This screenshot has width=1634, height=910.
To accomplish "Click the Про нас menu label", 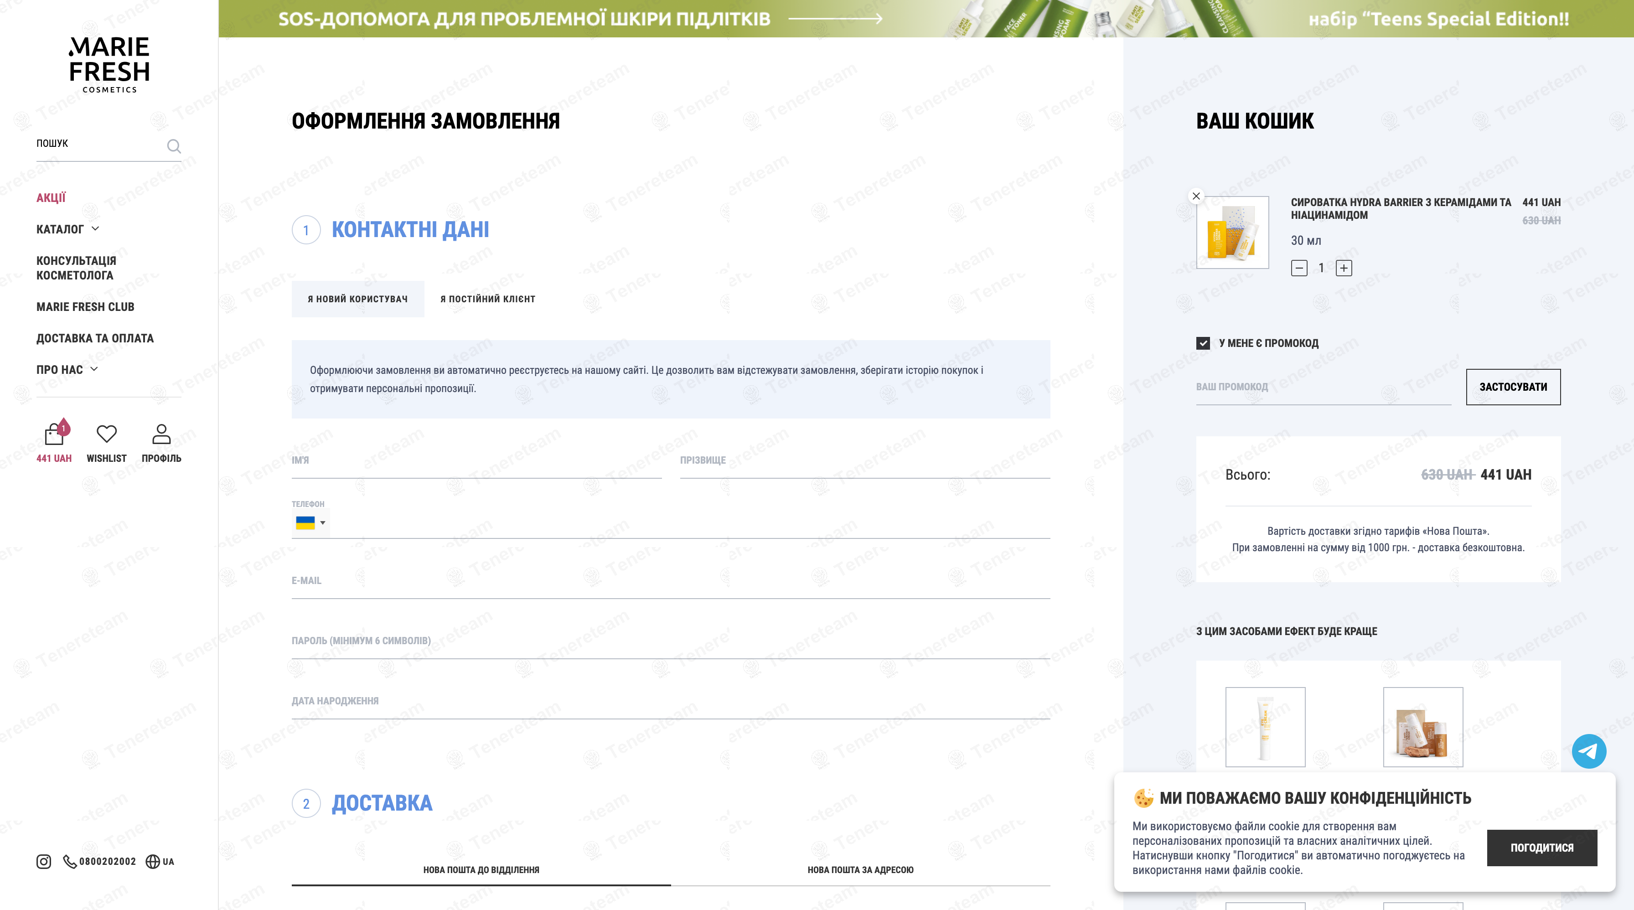I will 60,370.
